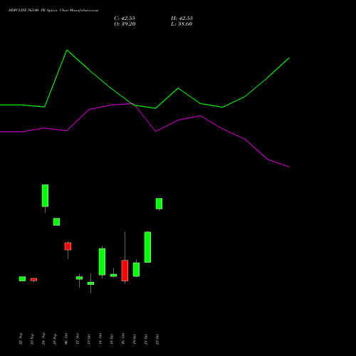Click the green indicator line's highest peak
The width and height of the screenshot is (356, 356).
click(x=67, y=50)
